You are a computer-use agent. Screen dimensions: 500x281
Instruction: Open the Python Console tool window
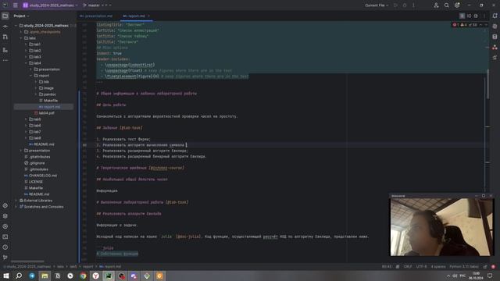pos(5,205)
